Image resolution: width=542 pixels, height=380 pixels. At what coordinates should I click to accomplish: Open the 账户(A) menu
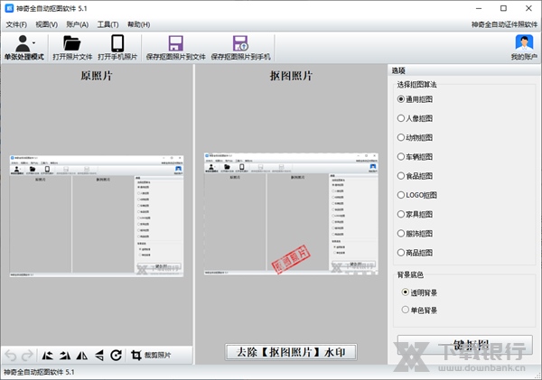tap(77, 24)
